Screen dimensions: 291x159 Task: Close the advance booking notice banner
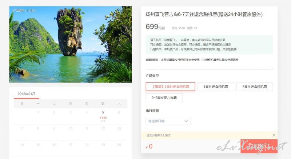click(x=274, y=135)
